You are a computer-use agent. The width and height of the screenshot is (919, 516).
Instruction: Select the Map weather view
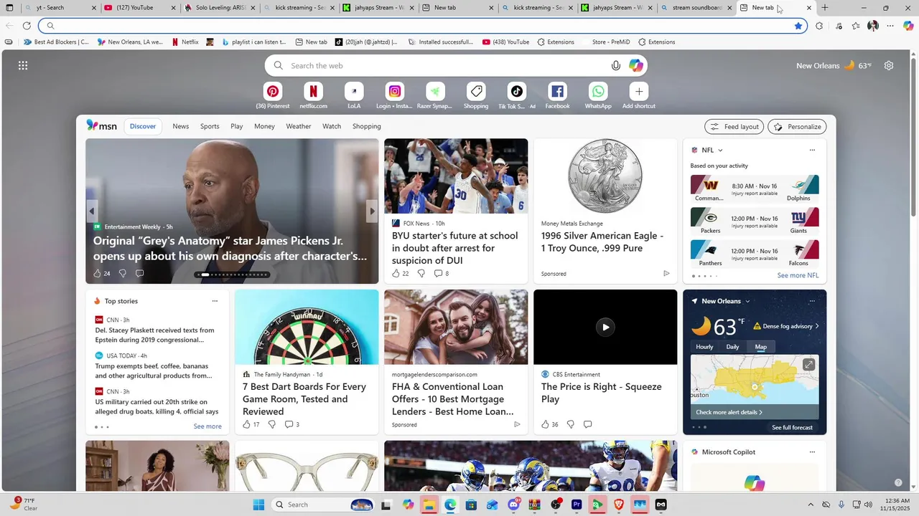point(760,347)
